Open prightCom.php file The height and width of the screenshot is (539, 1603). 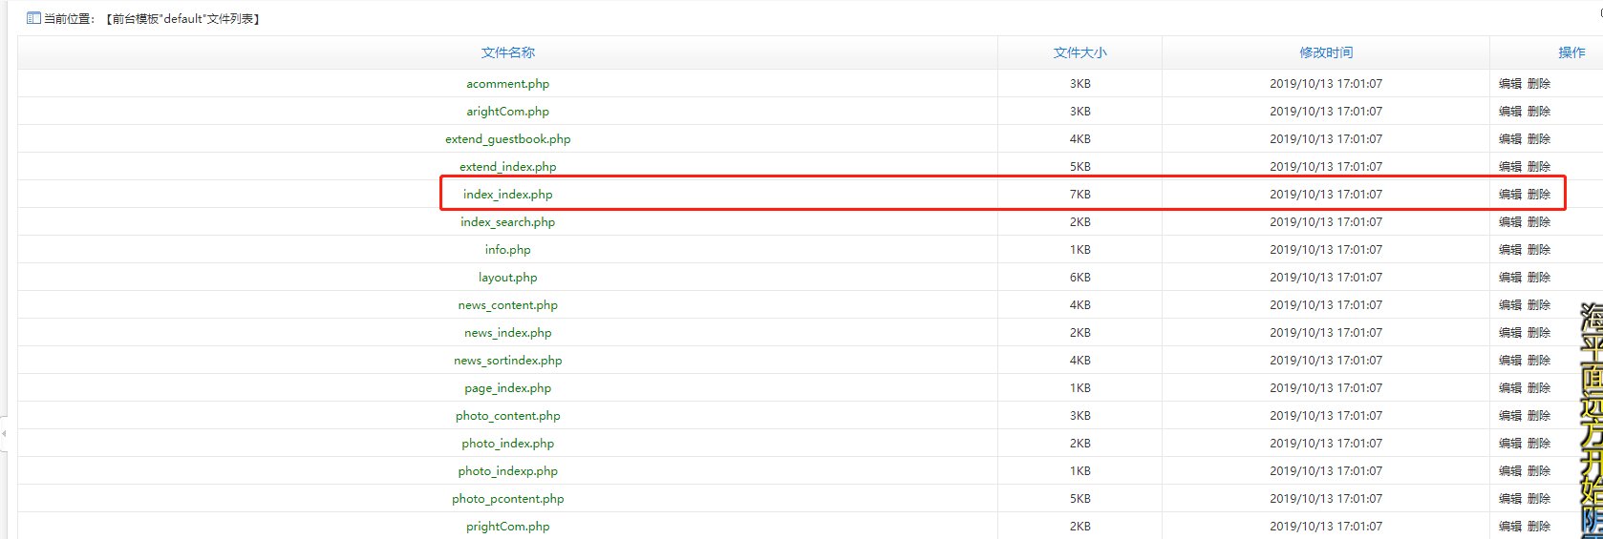pyautogui.click(x=507, y=527)
